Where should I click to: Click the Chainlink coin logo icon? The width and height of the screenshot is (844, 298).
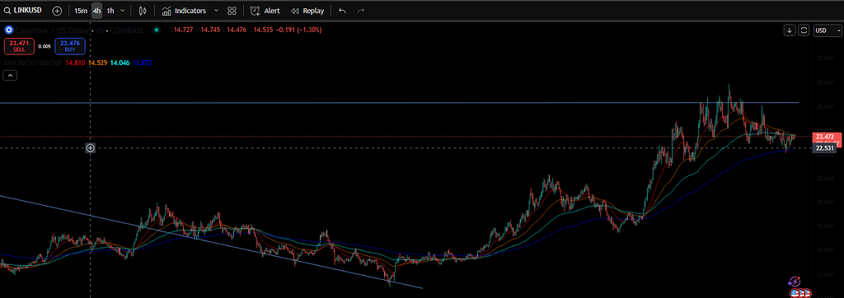tap(8, 30)
